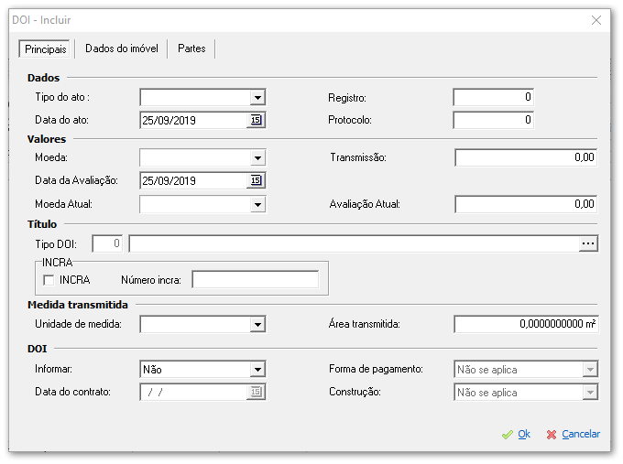Switch to the Principais tab
Image resolution: width=623 pixels, height=464 pixels.
click(45, 49)
